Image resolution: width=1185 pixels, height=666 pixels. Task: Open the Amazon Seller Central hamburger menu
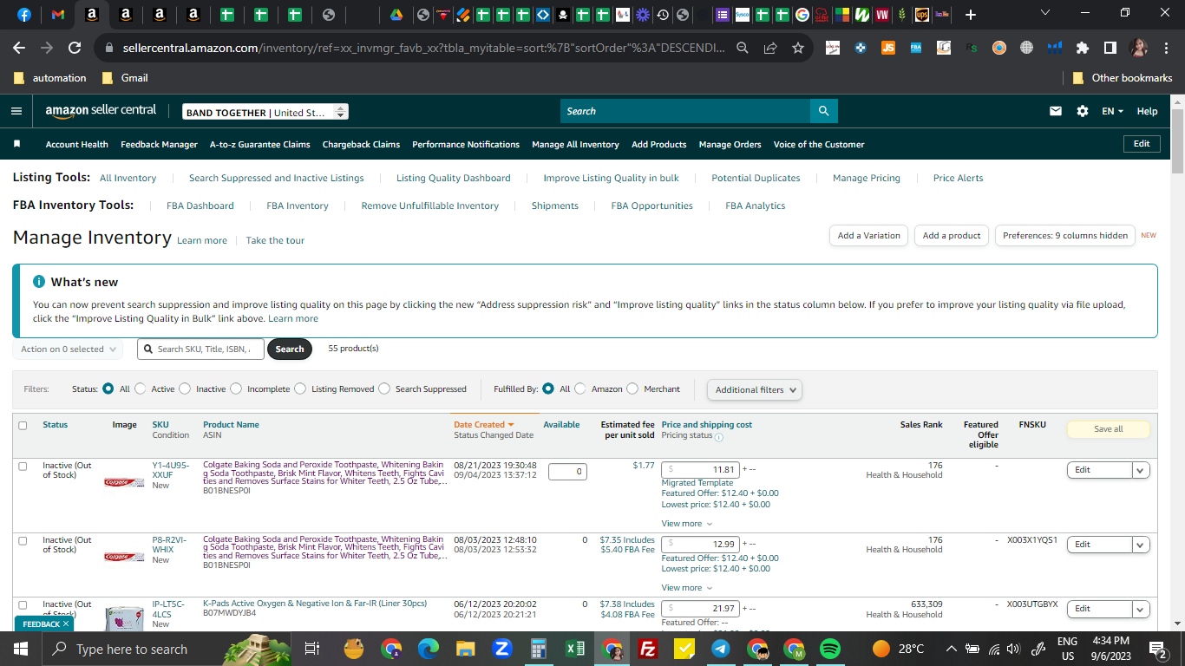coord(16,111)
